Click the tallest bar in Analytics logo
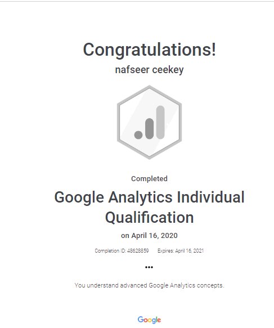274x328 pixels. pos(160,123)
